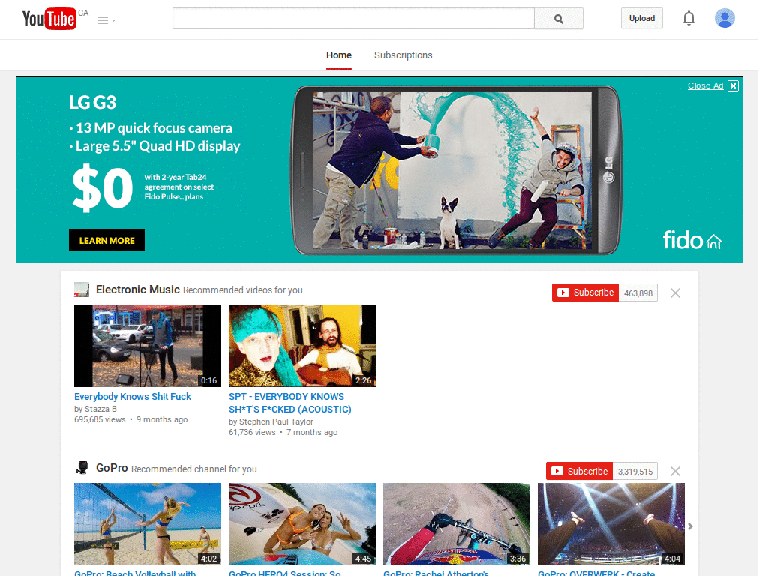Dismiss the Electronic Music recommendation section

[675, 293]
